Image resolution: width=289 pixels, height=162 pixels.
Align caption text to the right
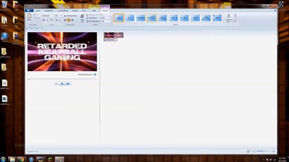[x=72, y=20]
